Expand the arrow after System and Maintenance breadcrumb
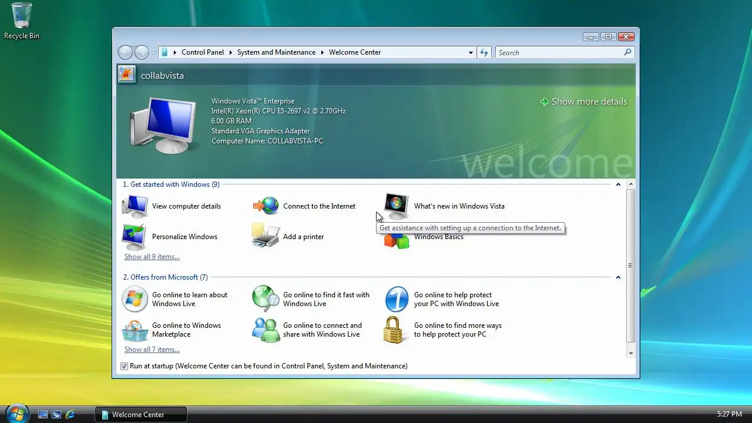This screenshot has width=752, height=423. pyautogui.click(x=323, y=52)
